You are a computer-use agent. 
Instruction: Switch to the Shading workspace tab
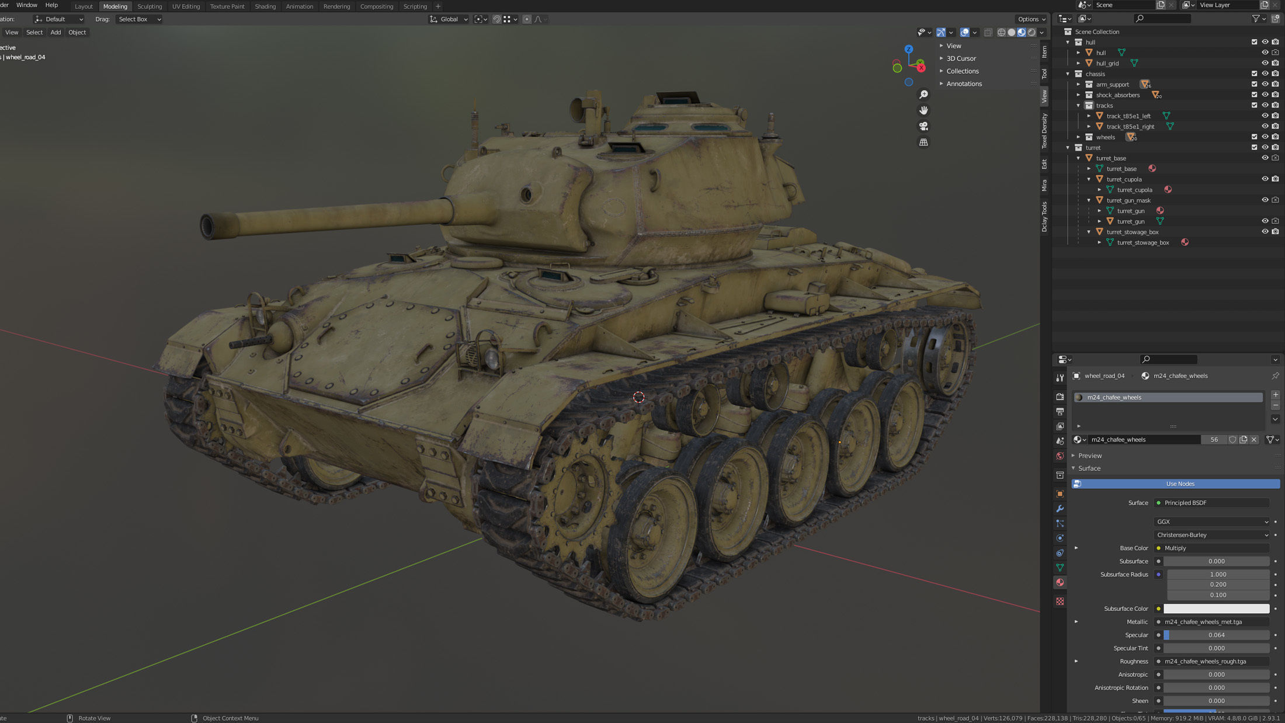point(265,6)
